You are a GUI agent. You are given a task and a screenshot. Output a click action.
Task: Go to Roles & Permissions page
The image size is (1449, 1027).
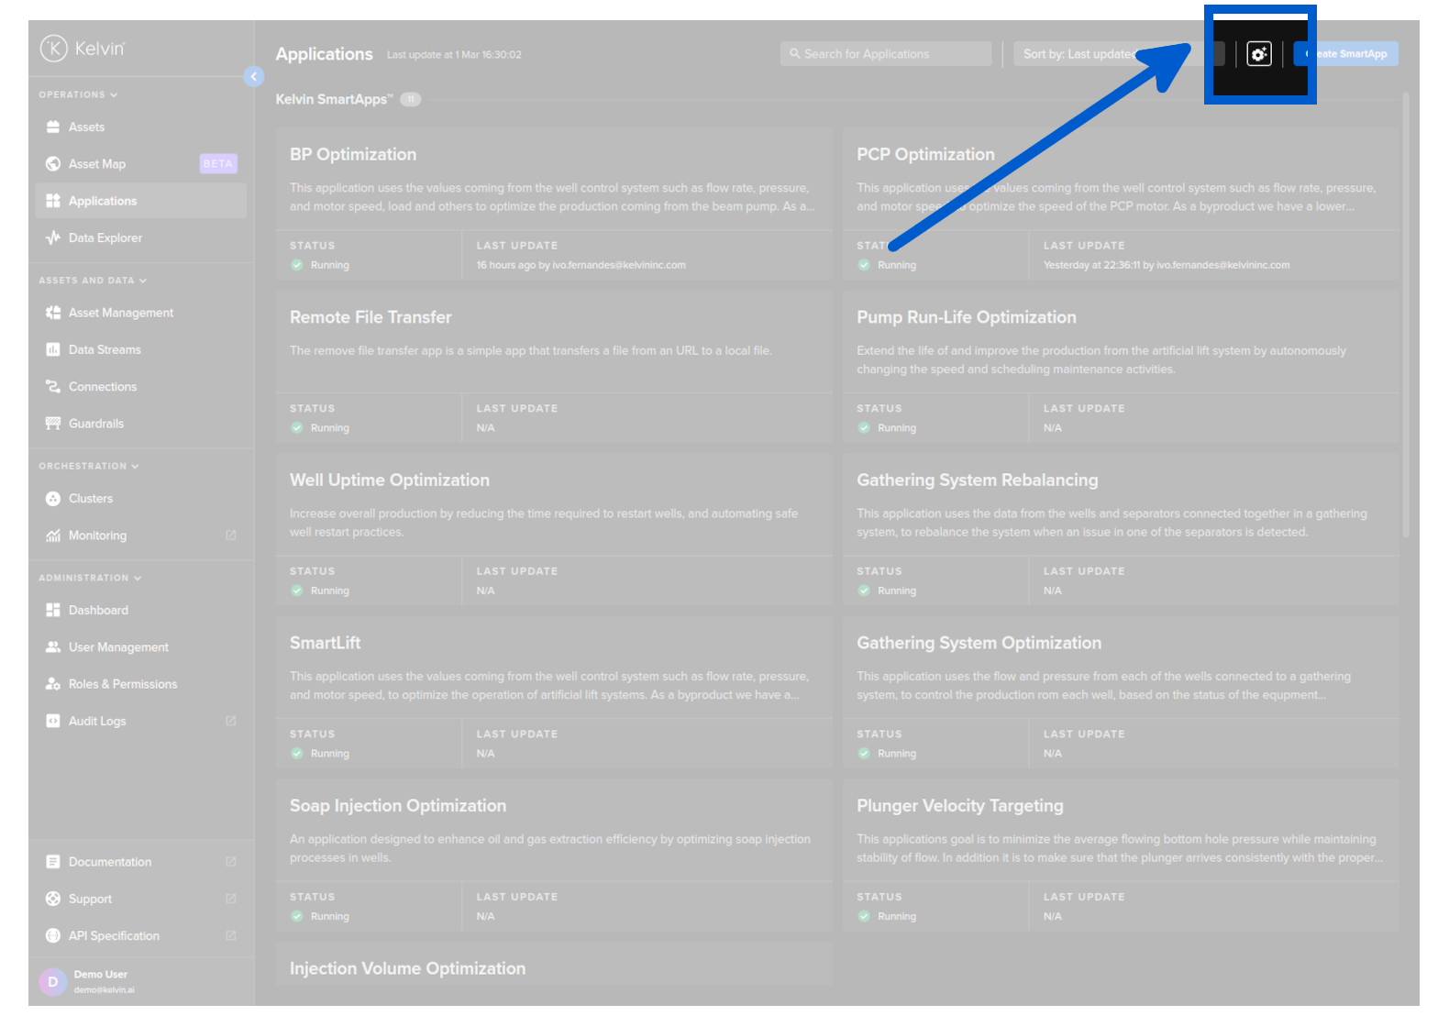click(122, 684)
